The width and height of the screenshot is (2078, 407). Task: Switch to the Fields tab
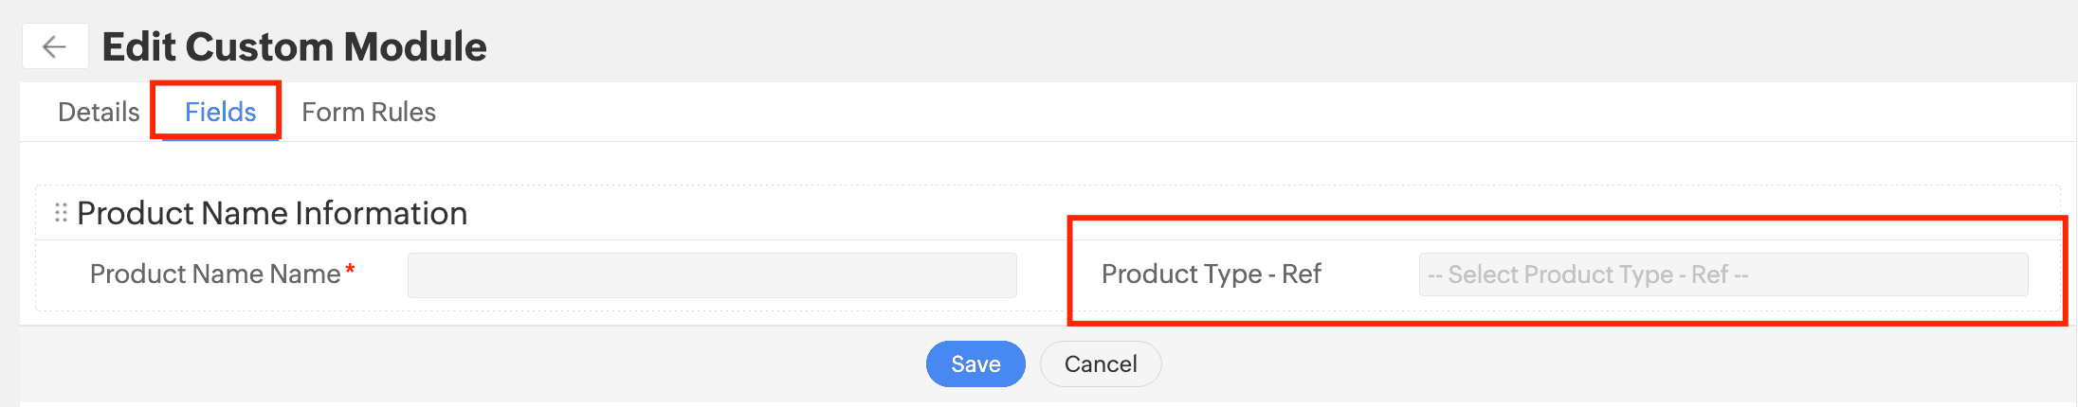pos(220,112)
